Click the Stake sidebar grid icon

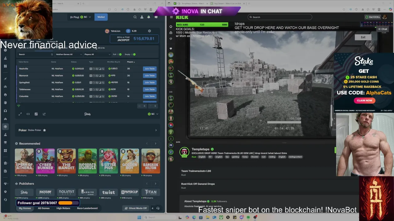5,150
